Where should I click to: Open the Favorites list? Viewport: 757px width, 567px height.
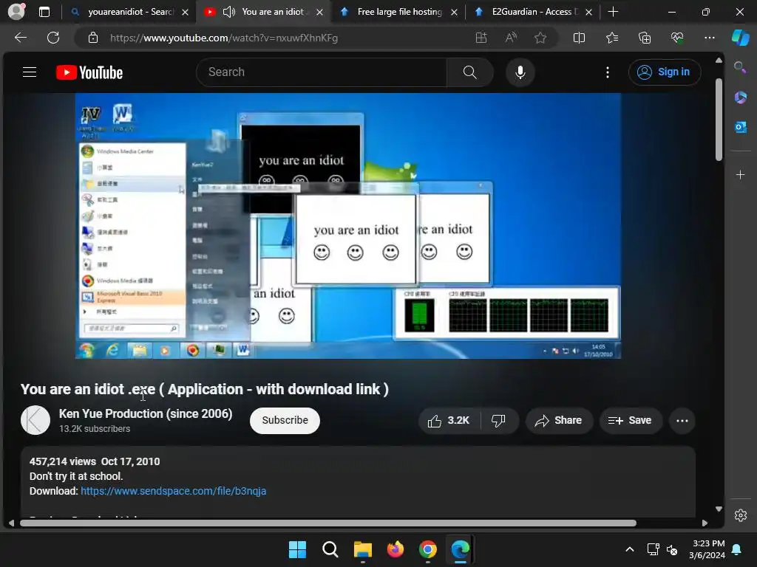point(611,38)
